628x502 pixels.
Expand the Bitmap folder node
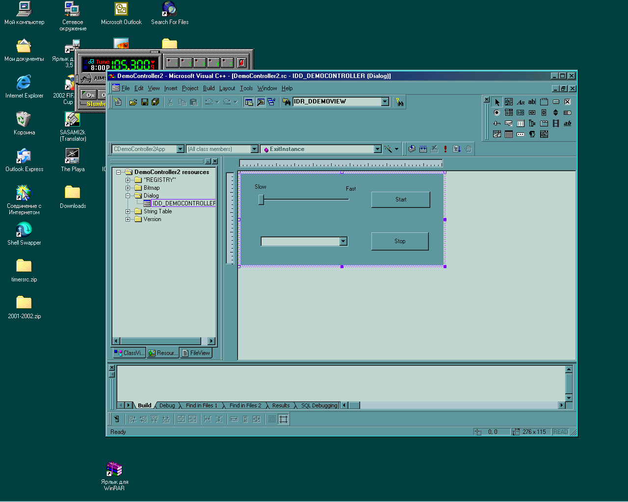(x=128, y=188)
